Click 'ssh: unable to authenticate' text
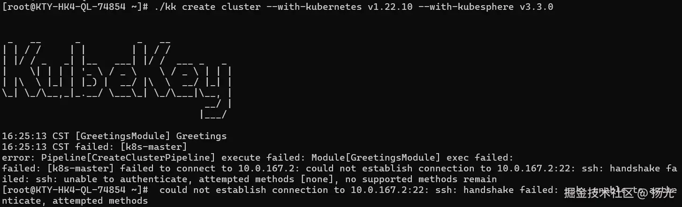 click(112, 179)
